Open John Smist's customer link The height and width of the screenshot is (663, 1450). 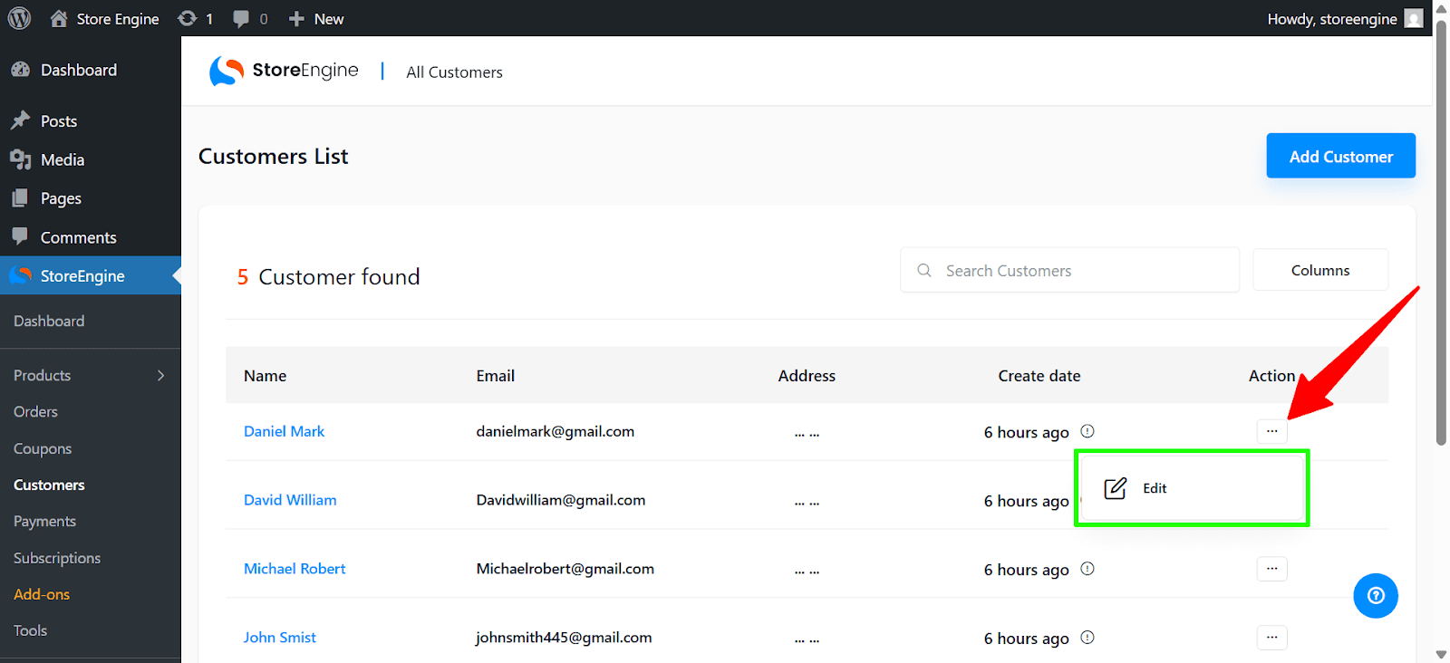(279, 638)
